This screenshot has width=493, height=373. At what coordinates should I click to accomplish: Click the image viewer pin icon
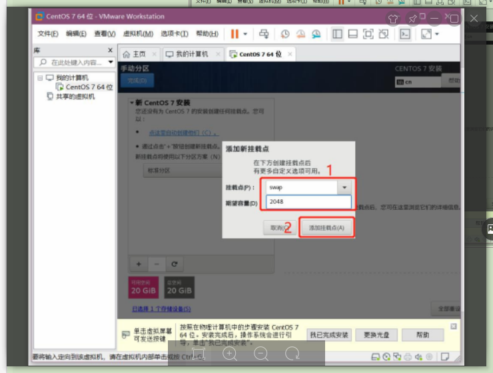[412, 19]
